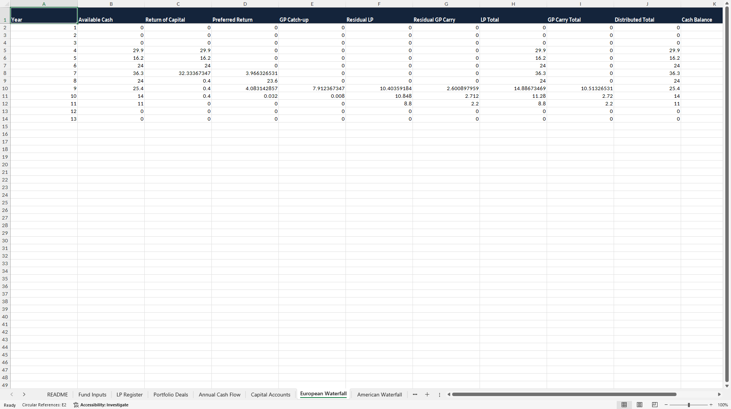Go to previous sheet tab arrow
Image resolution: width=731 pixels, height=409 pixels.
click(x=12, y=395)
